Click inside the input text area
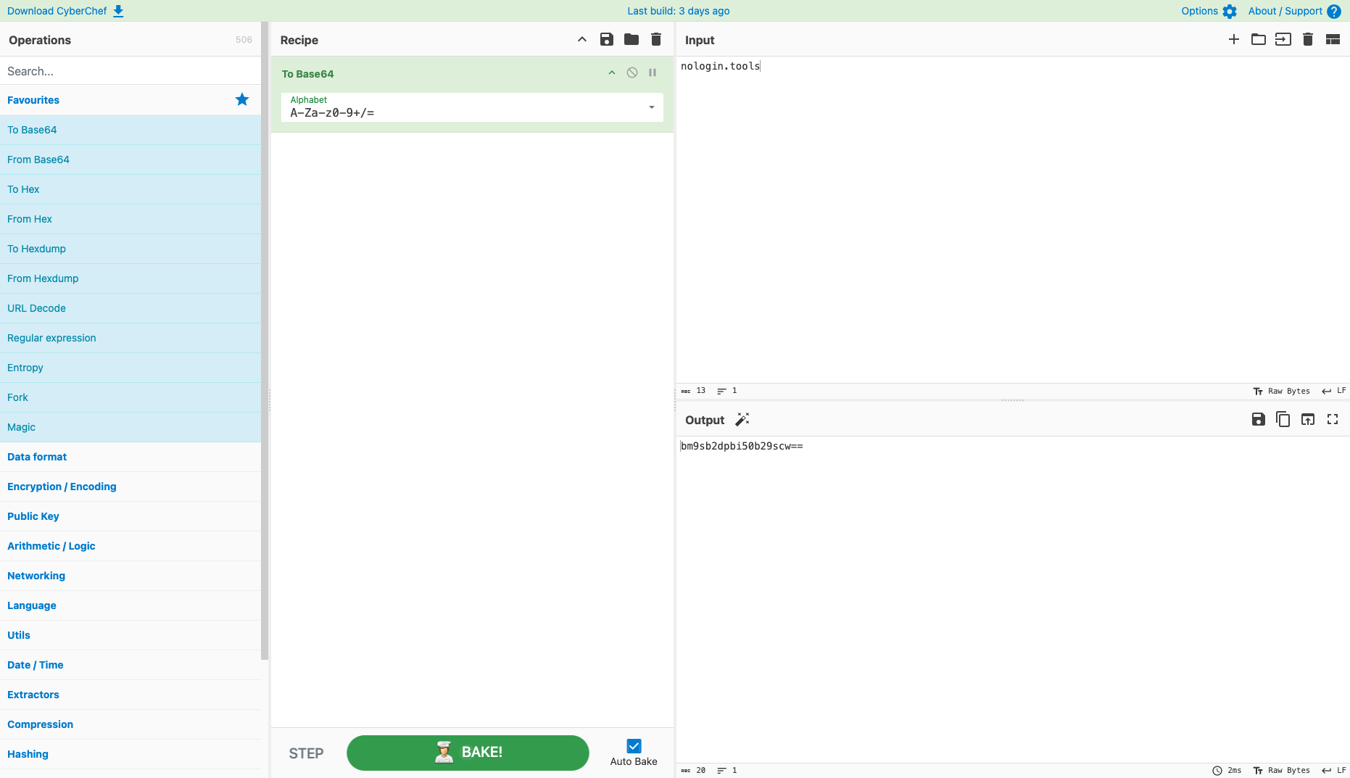The width and height of the screenshot is (1350, 778). pos(1013,220)
